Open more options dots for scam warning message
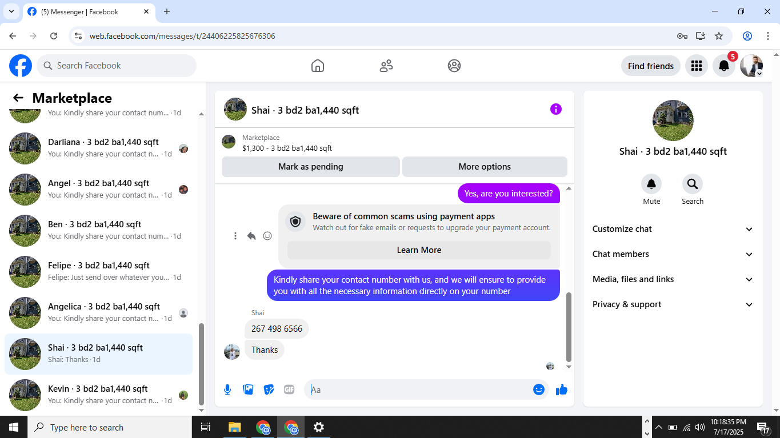780x438 pixels. [x=235, y=236]
